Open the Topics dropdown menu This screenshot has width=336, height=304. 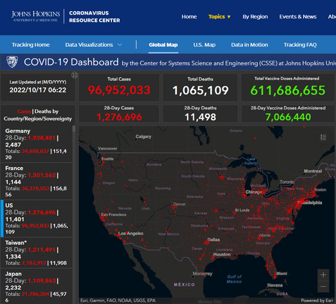coord(220,17)
